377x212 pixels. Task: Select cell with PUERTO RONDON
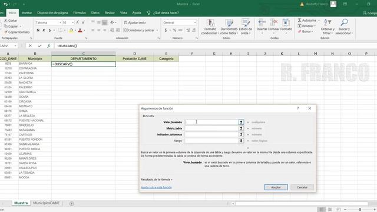35,140
